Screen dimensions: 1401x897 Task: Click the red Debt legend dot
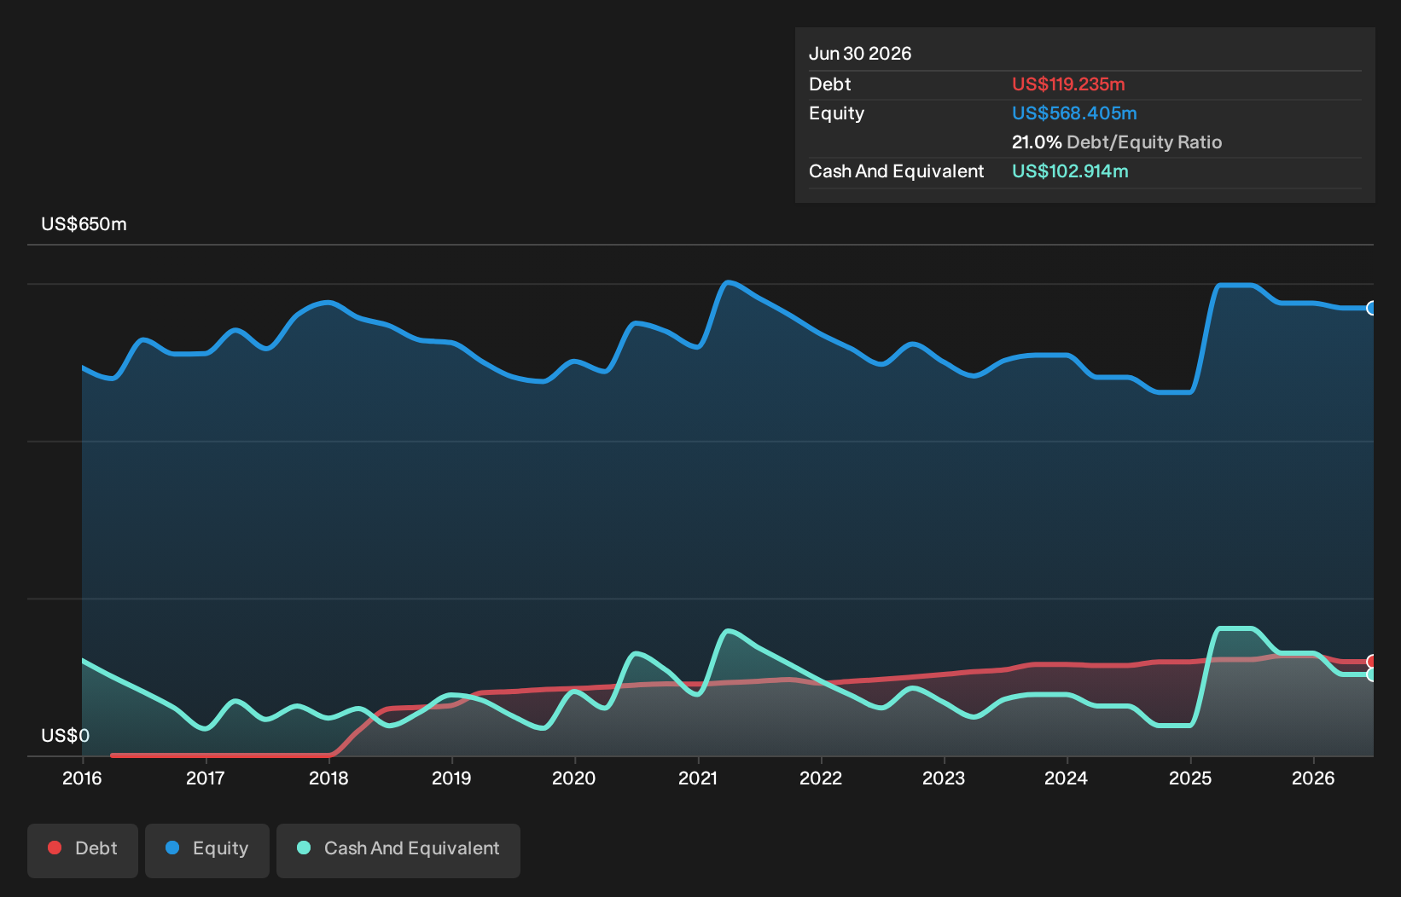55,848
